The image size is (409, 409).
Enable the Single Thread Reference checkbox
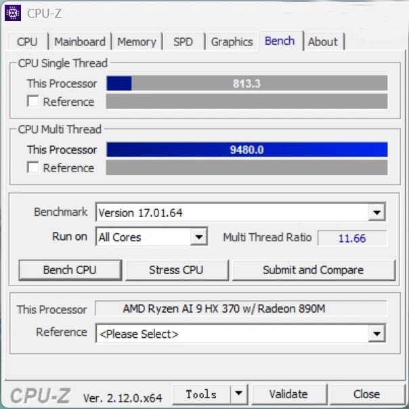click(33, 102)
